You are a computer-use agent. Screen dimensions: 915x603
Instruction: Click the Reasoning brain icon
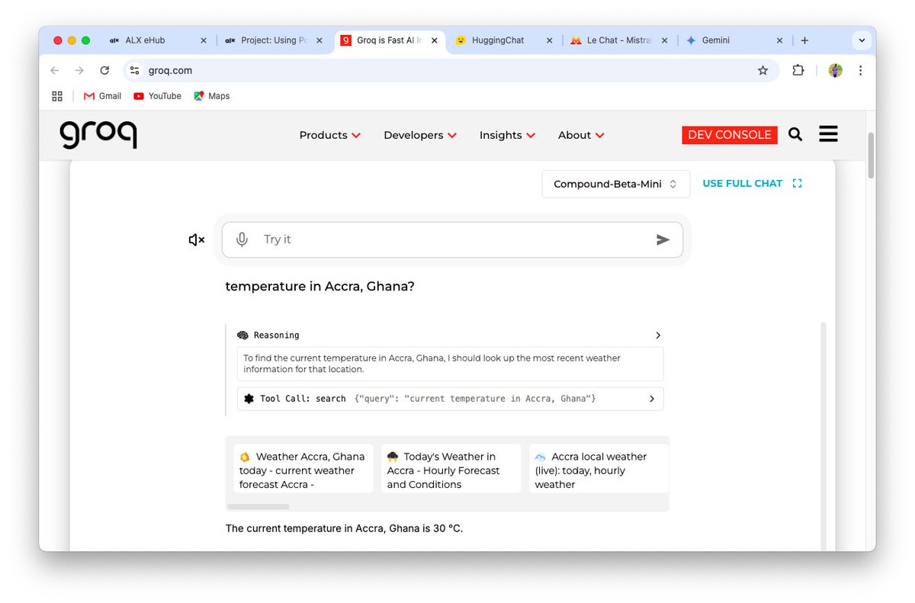tap(243, 335)
